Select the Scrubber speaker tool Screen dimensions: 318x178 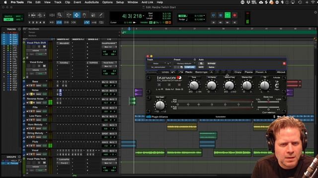click(93, 15)
